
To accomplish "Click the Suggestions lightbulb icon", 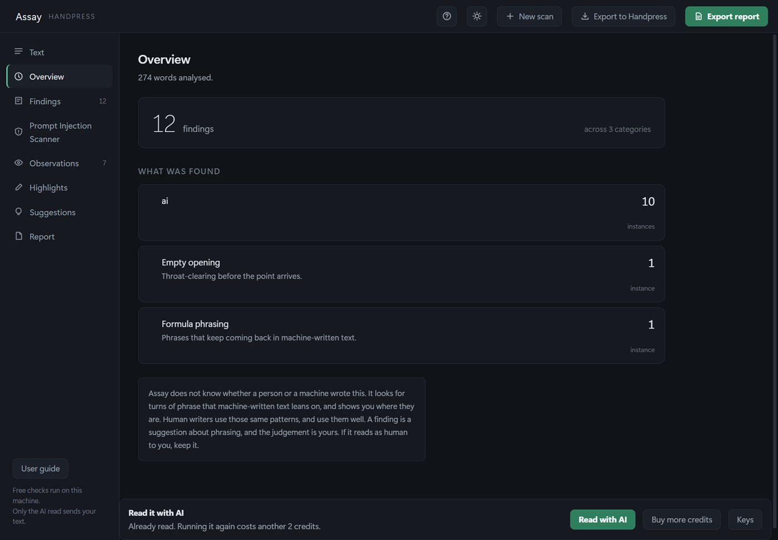I will pos(18,212).
